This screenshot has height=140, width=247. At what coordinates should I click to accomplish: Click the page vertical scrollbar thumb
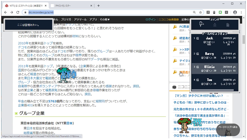pos(244,39)
